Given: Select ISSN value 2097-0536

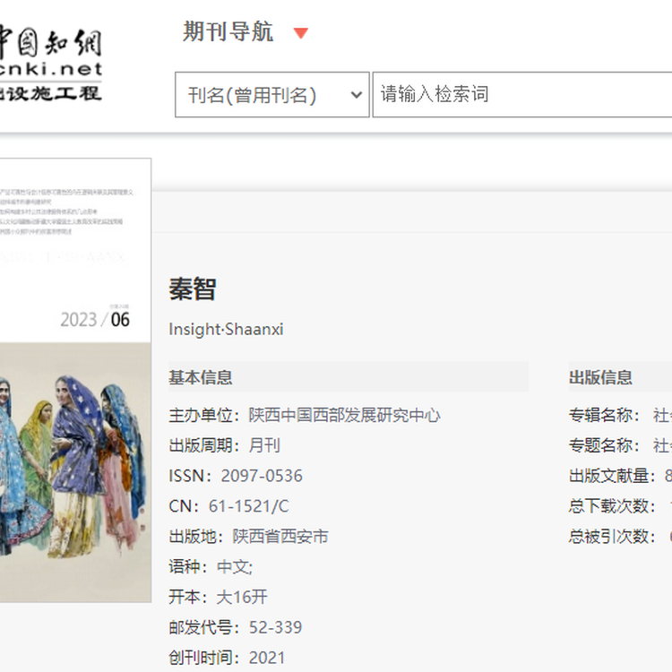Looking at the screenshot, I should pos(262,476).
